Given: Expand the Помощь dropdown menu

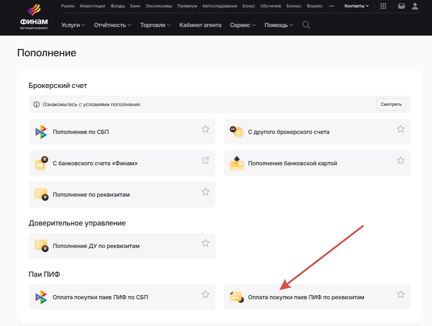Looking at the screenshot, I should 279,25.
